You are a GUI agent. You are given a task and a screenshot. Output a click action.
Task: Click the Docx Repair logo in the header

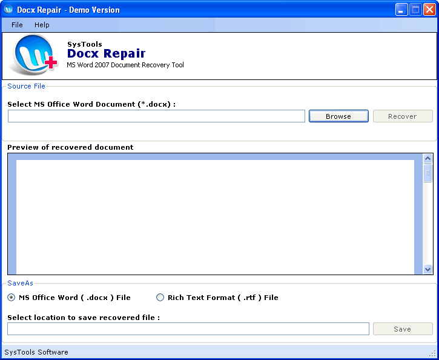pos(32,56)
